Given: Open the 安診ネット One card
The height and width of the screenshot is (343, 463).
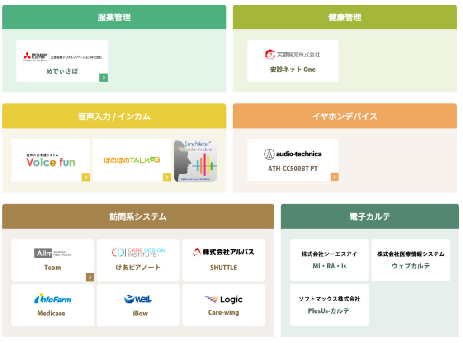Looking at the screenshot, I should [293, 61].
